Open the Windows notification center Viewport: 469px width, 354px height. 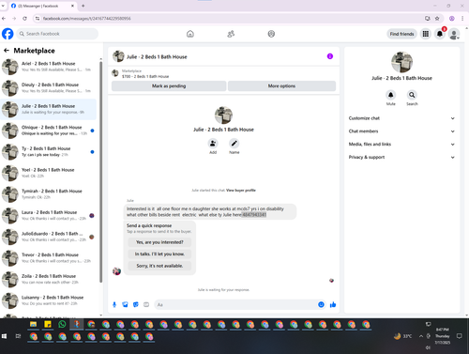coord(459,336)
